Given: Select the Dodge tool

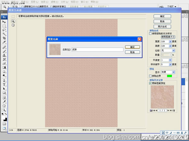Looking at the screenshot, I should pyautogui.click(x=4, y=76).
